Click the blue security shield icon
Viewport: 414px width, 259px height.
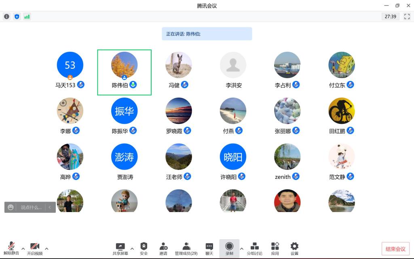tap(17, 17)
